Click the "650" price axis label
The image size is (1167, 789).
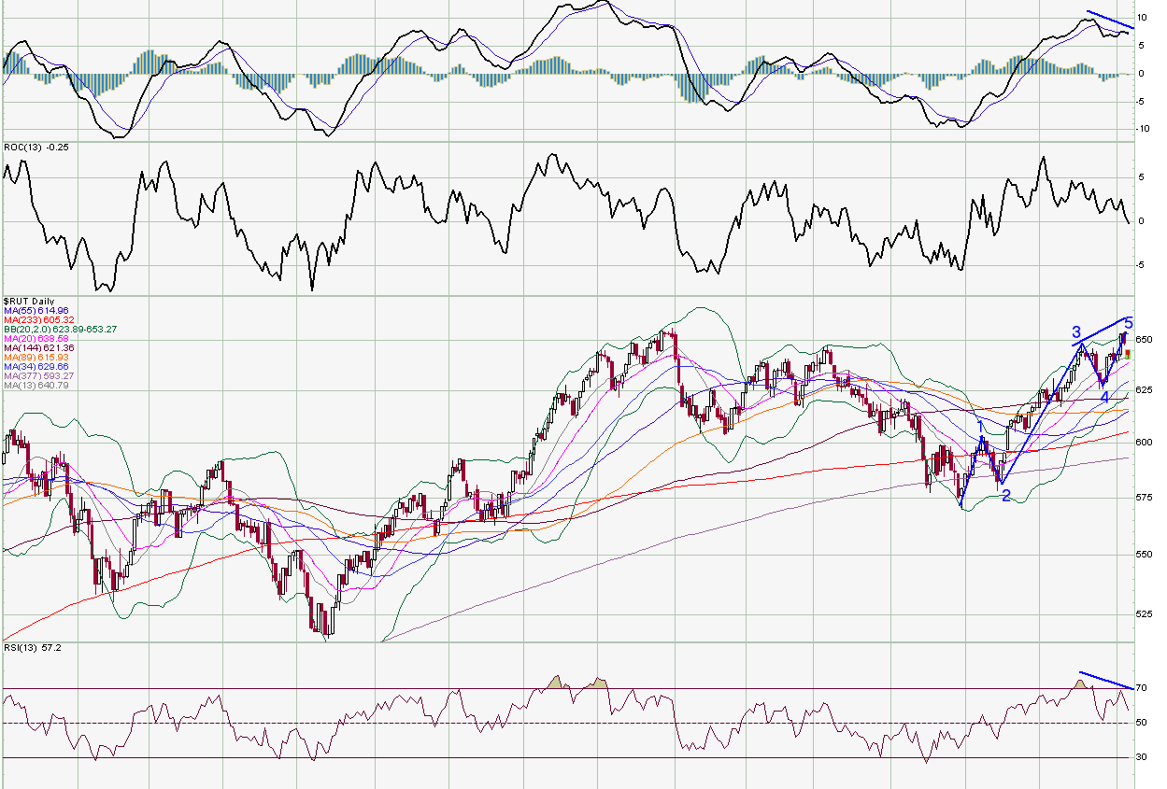point(1145,339)
